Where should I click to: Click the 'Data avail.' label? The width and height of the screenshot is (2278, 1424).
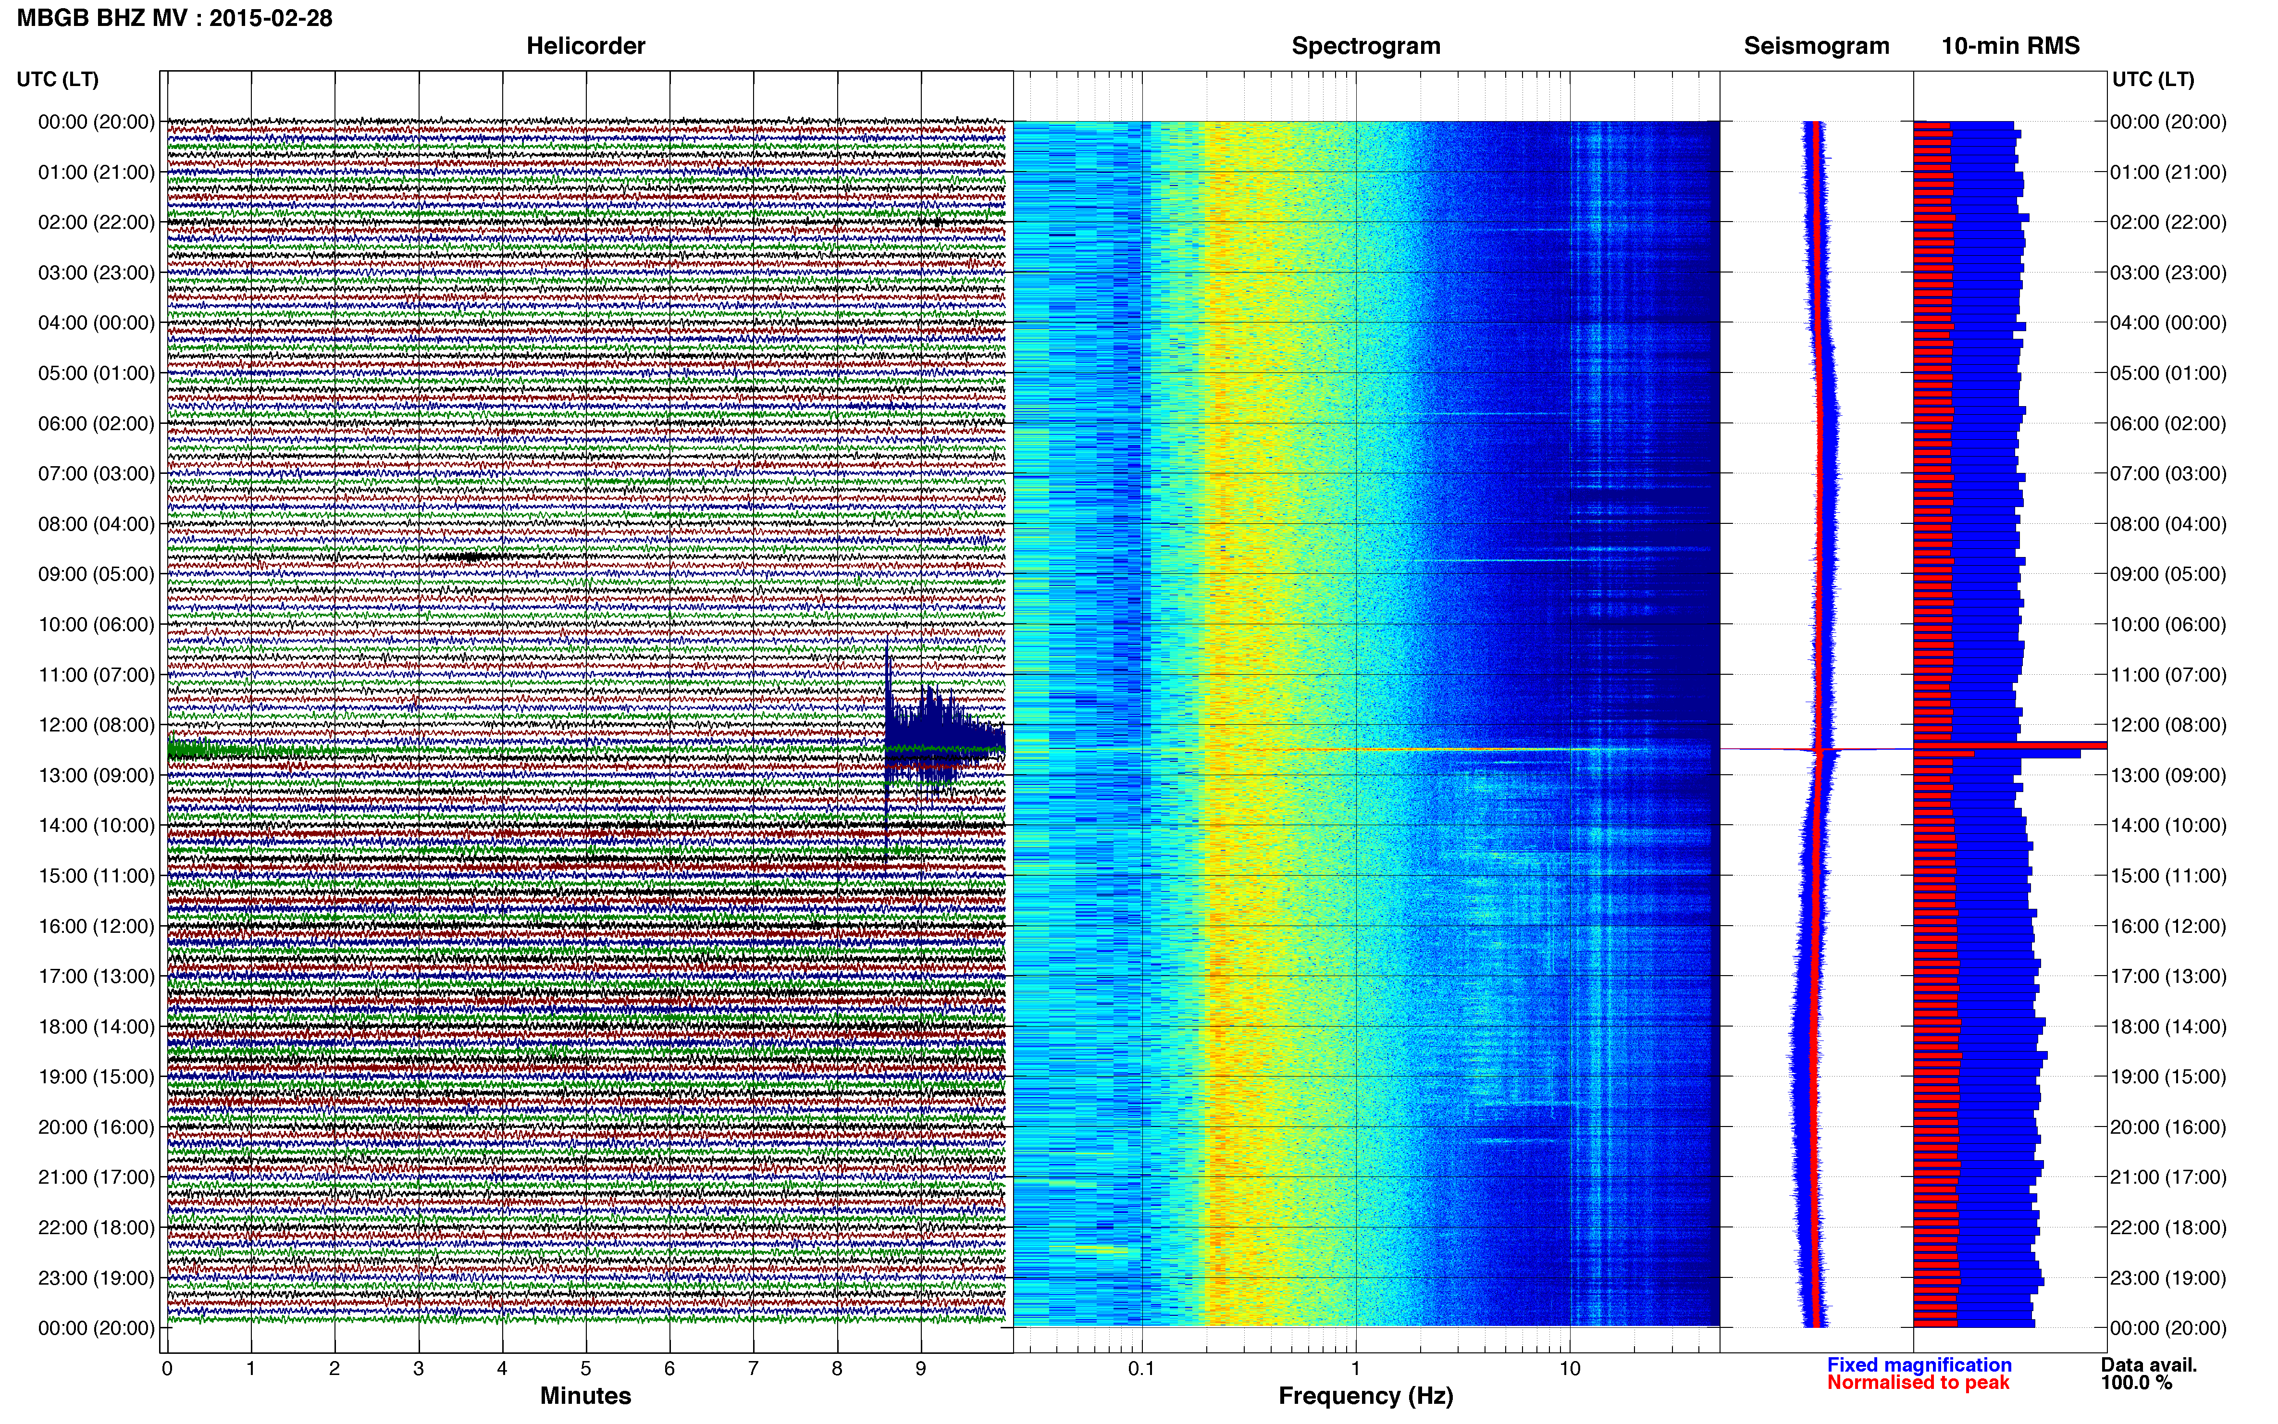[2149, 1365]
